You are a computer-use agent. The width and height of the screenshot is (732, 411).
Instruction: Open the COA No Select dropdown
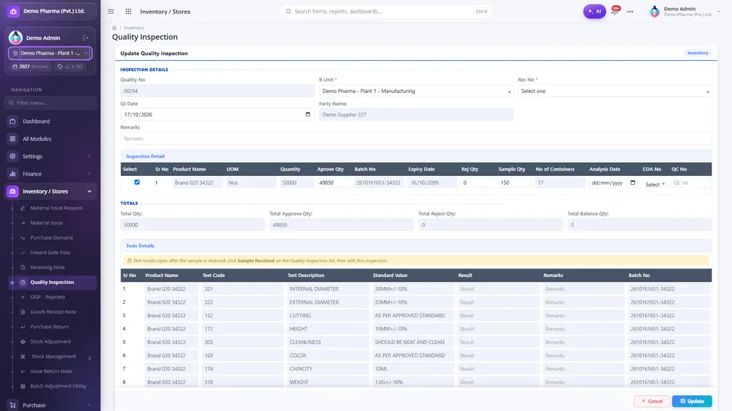pos(655,184)
